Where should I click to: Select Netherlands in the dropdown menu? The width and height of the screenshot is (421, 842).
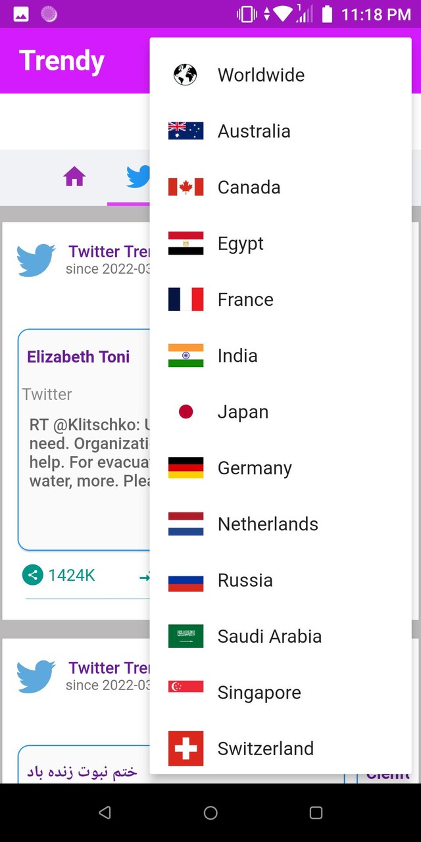(x=268, y=524)
